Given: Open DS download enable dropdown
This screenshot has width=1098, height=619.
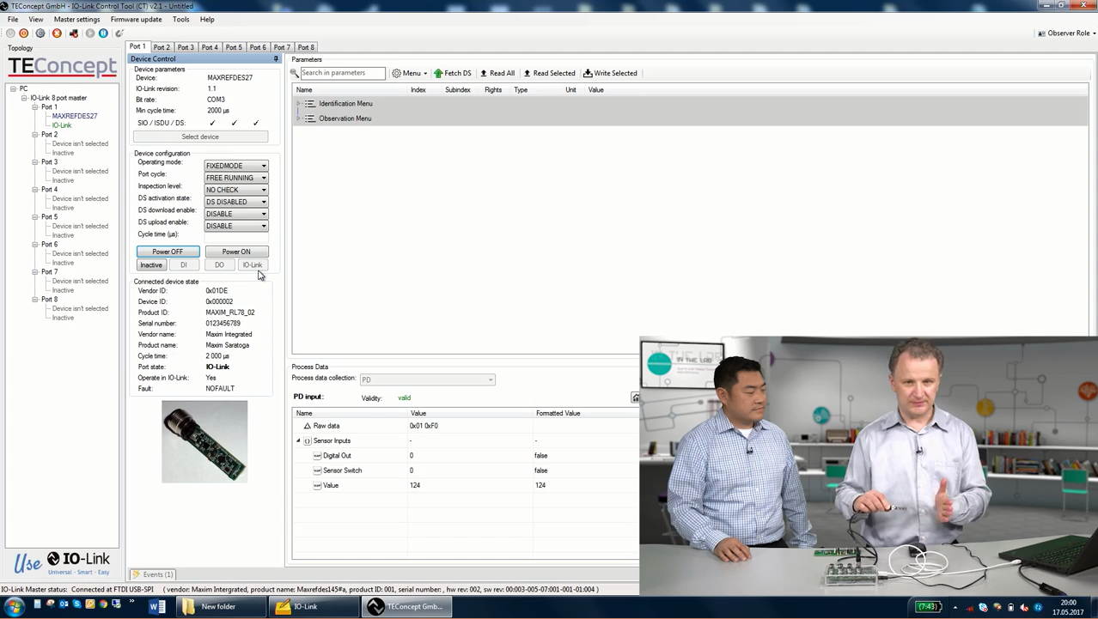Looking at the screenshot, I should [x=236, y=214].
